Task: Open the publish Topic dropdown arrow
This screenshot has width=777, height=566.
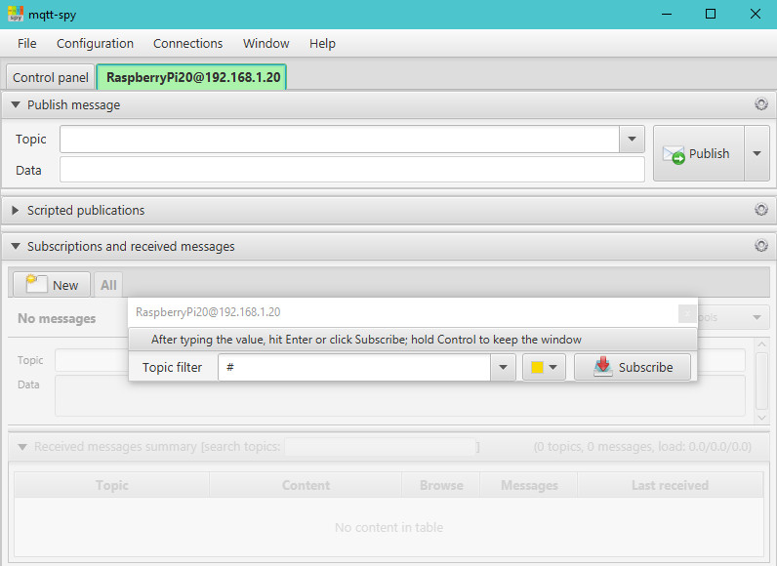Action: [x=632, y=140]
